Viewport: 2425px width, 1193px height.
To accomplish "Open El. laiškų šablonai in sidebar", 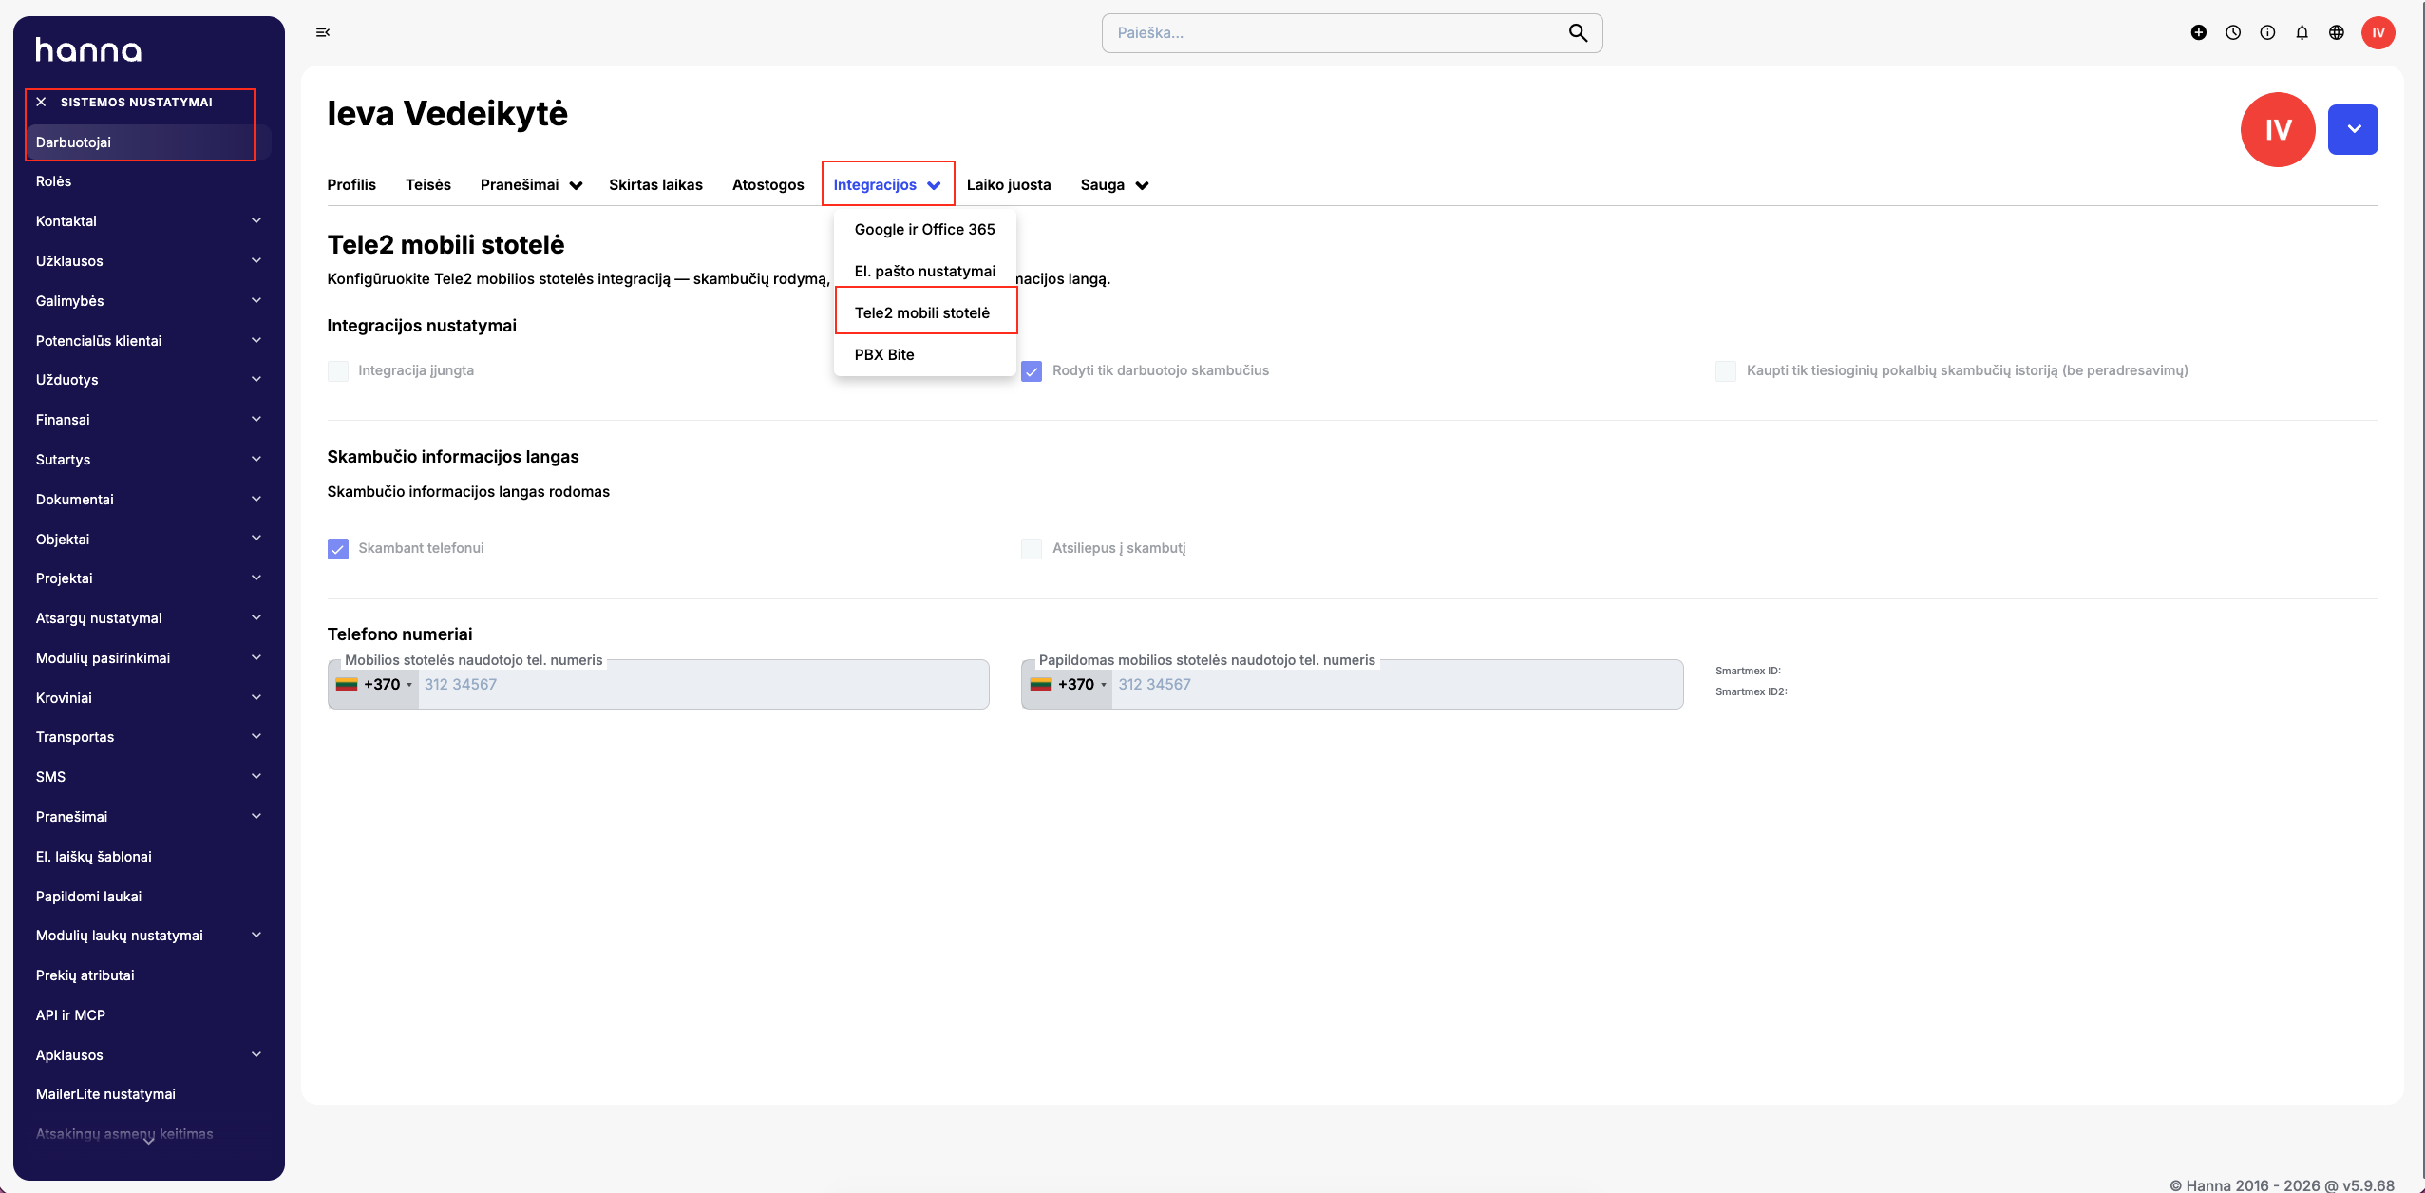I will [x=148, y=857].
